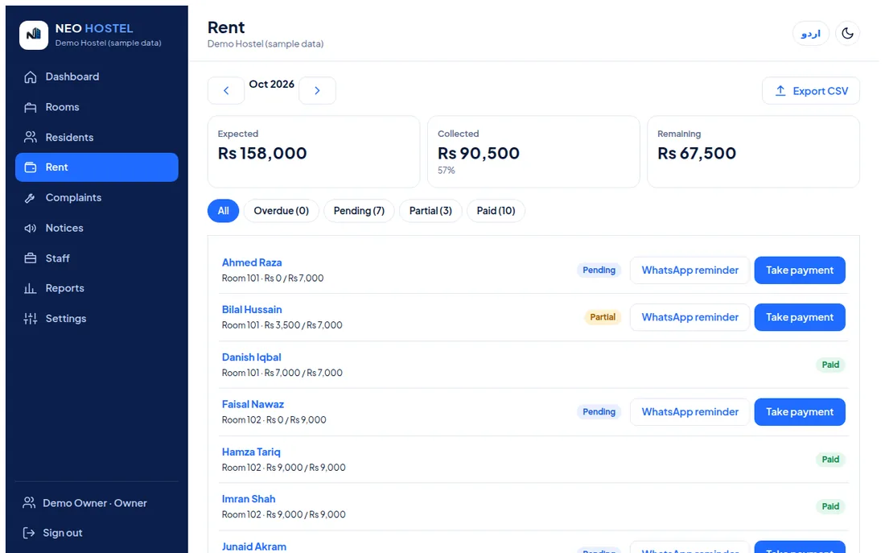The height and width of the screenshot is (553, 885).
Task: Open Ahmed Raza resident link
Action: click(252, 262)
